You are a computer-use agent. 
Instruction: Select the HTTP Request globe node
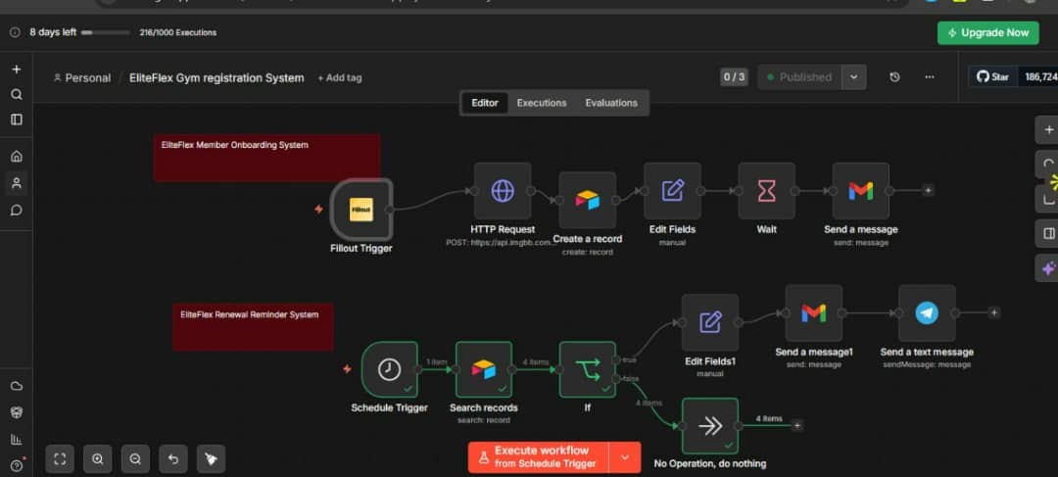(502, 191)
